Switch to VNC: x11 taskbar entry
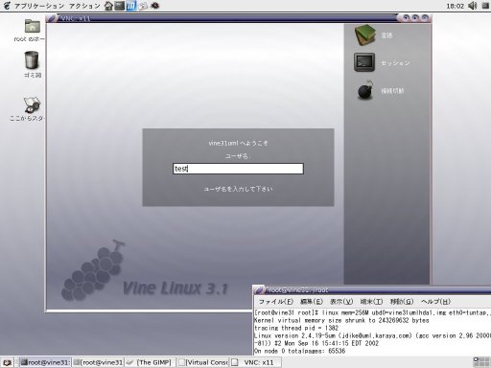 (256, 362)
